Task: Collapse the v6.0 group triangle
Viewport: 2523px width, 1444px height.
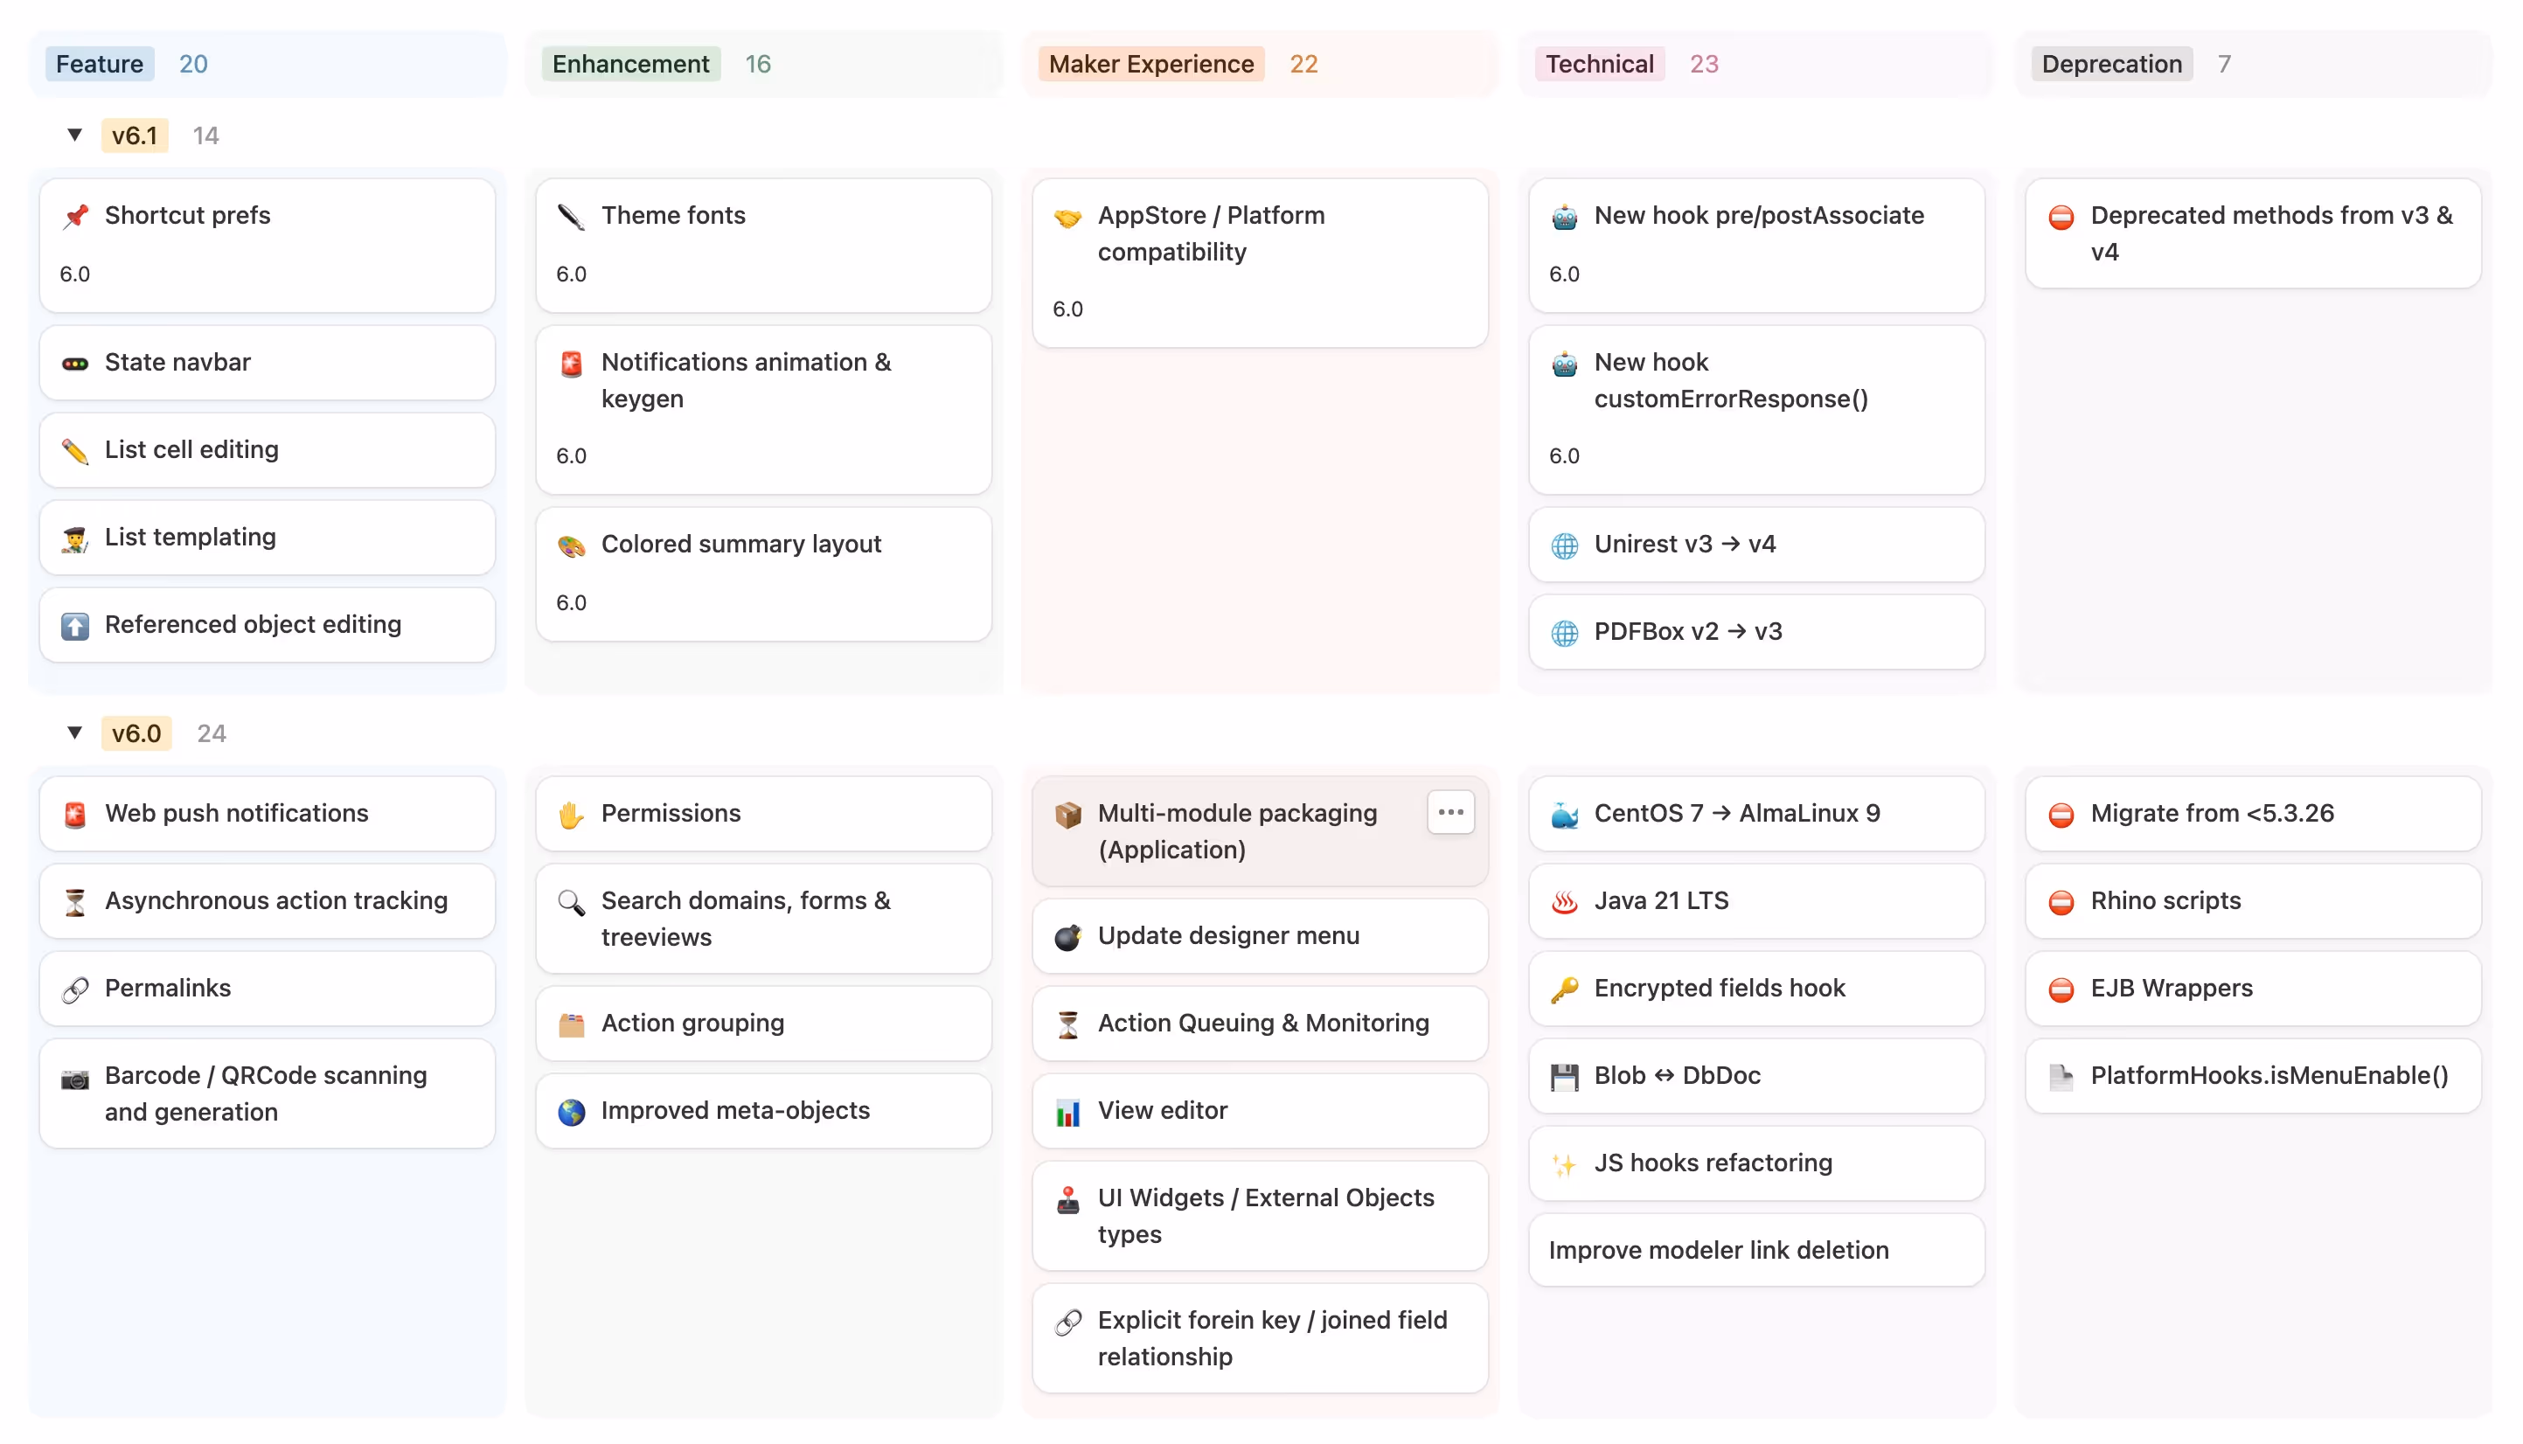Action: (74, 732)
